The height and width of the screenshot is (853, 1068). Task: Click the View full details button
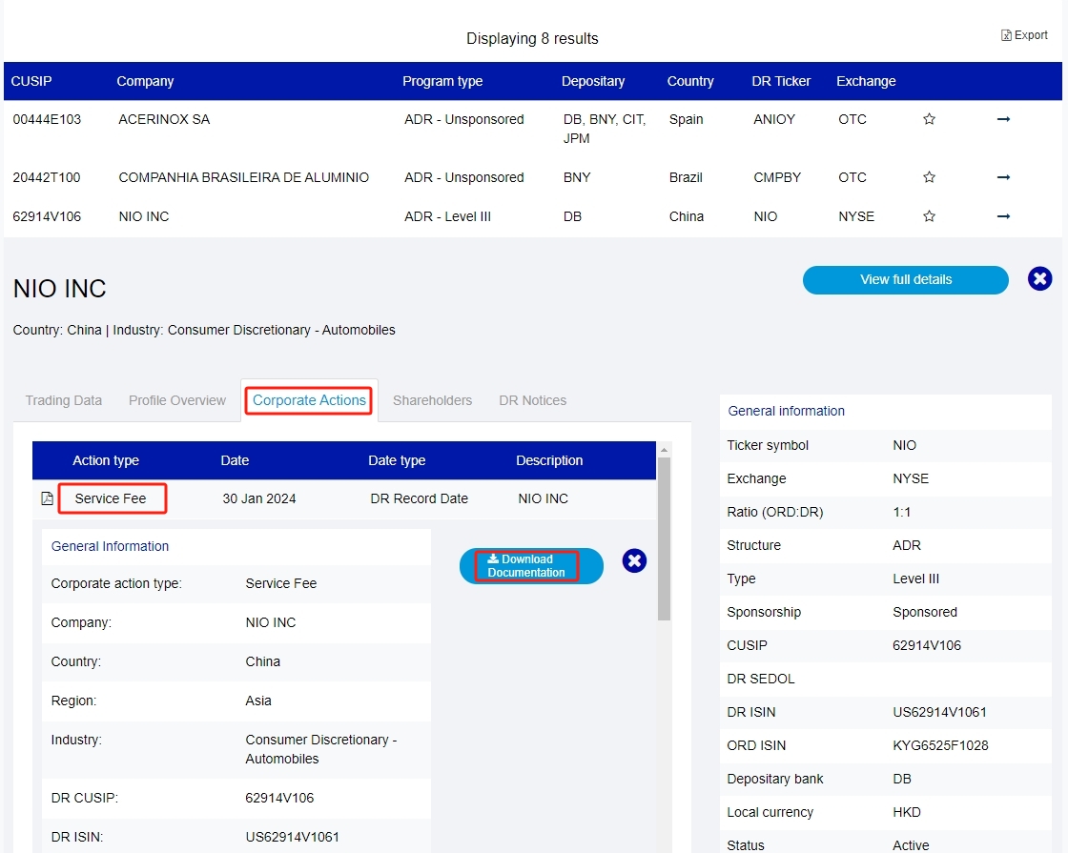tap(905, 280)
